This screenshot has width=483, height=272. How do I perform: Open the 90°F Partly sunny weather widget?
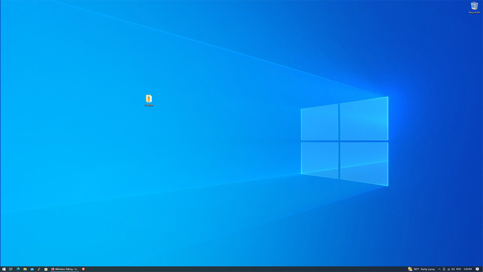tap(421, 269)
